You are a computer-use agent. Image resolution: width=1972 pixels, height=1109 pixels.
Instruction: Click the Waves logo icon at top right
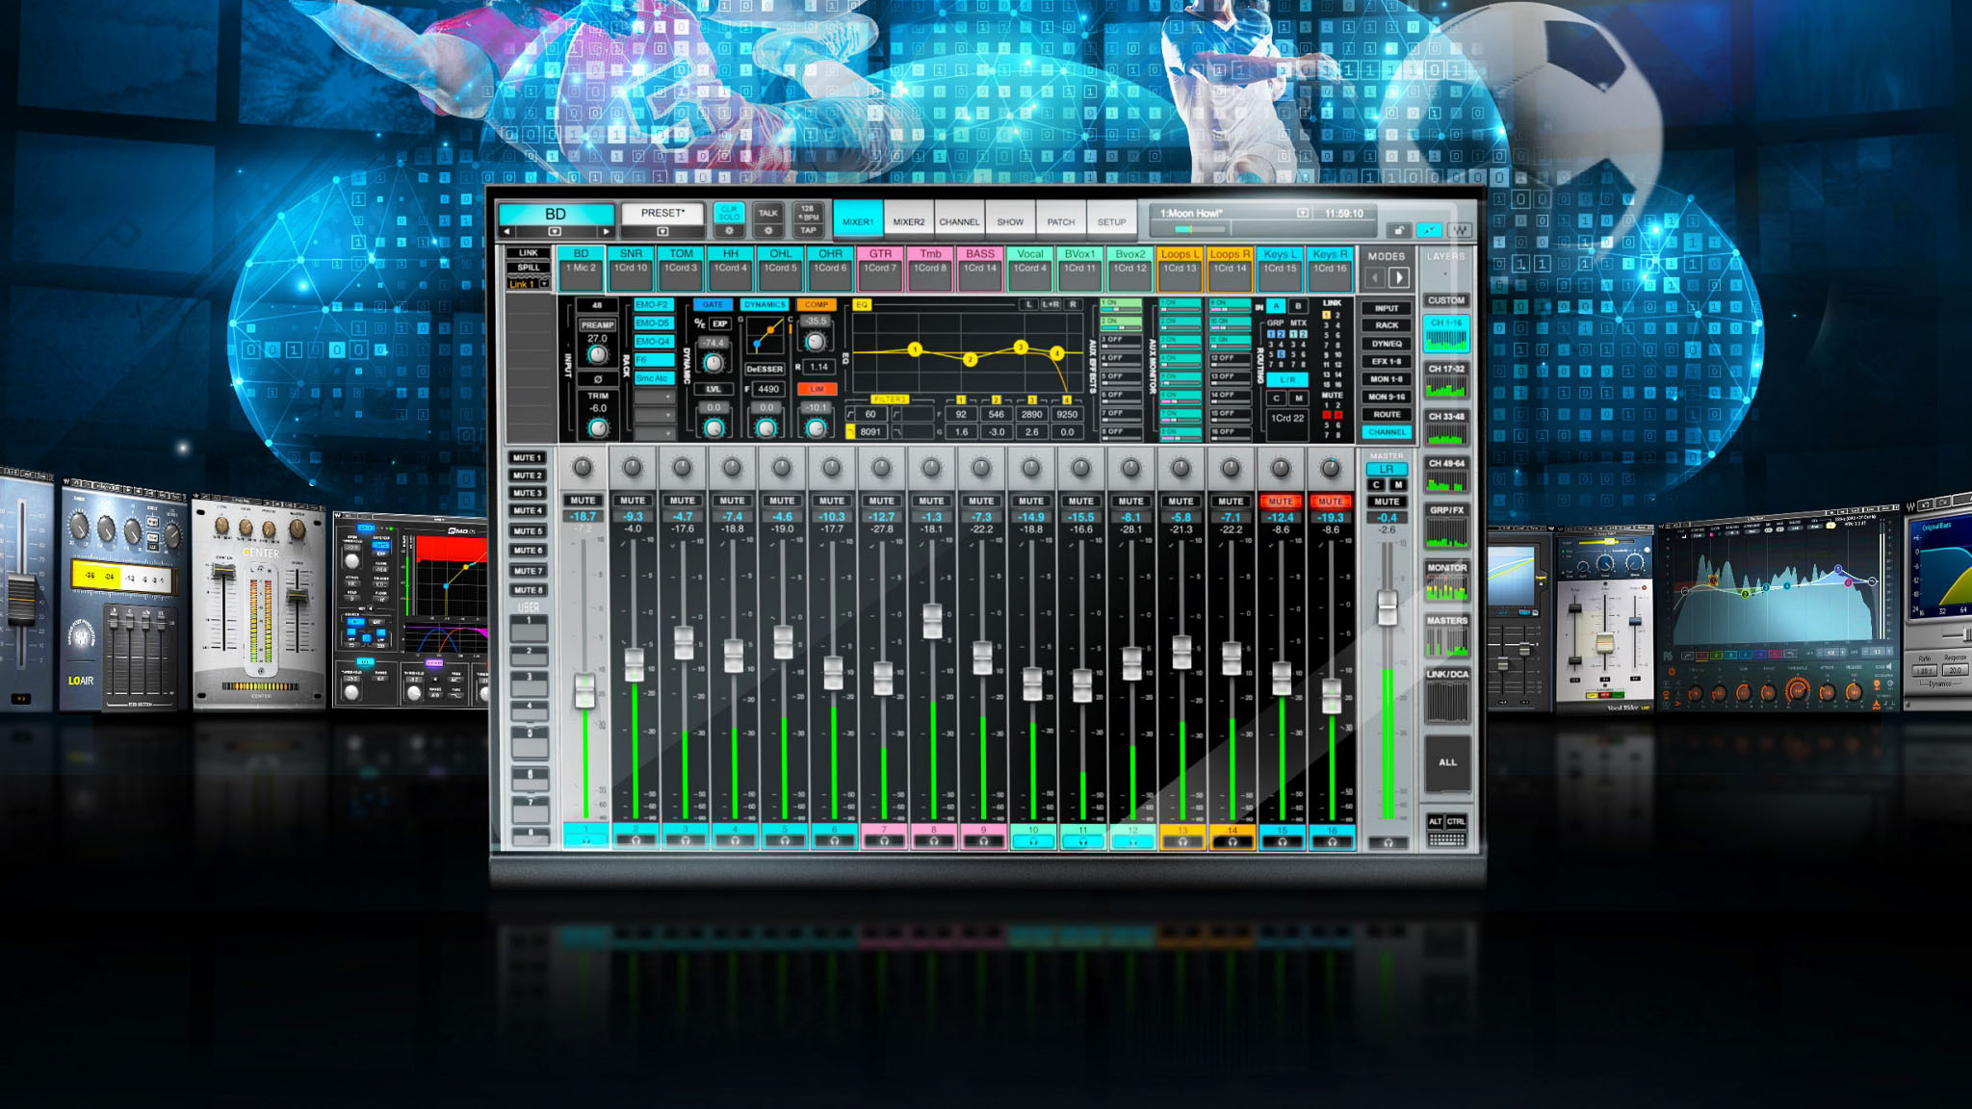pos(1460,230)
